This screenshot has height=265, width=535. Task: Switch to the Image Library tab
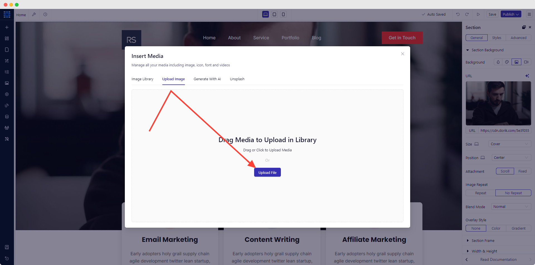pyautogui.click(x=142, y=79)
